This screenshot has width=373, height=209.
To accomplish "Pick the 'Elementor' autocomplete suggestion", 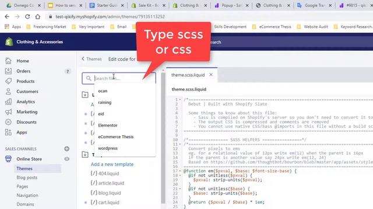I will pos(108,125).
